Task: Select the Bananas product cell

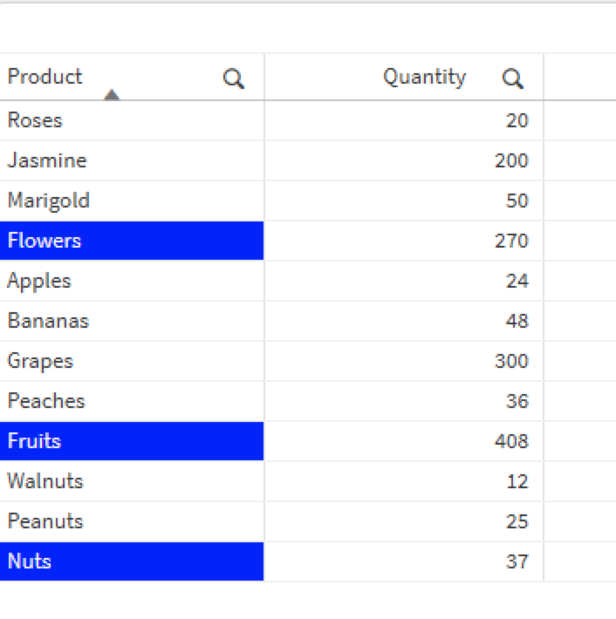Action: tap(48, 321)
